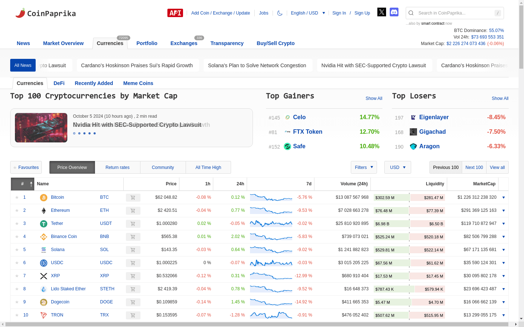Click the All News button
Viewport: 524px width, 327px height.
coord(23,65)
